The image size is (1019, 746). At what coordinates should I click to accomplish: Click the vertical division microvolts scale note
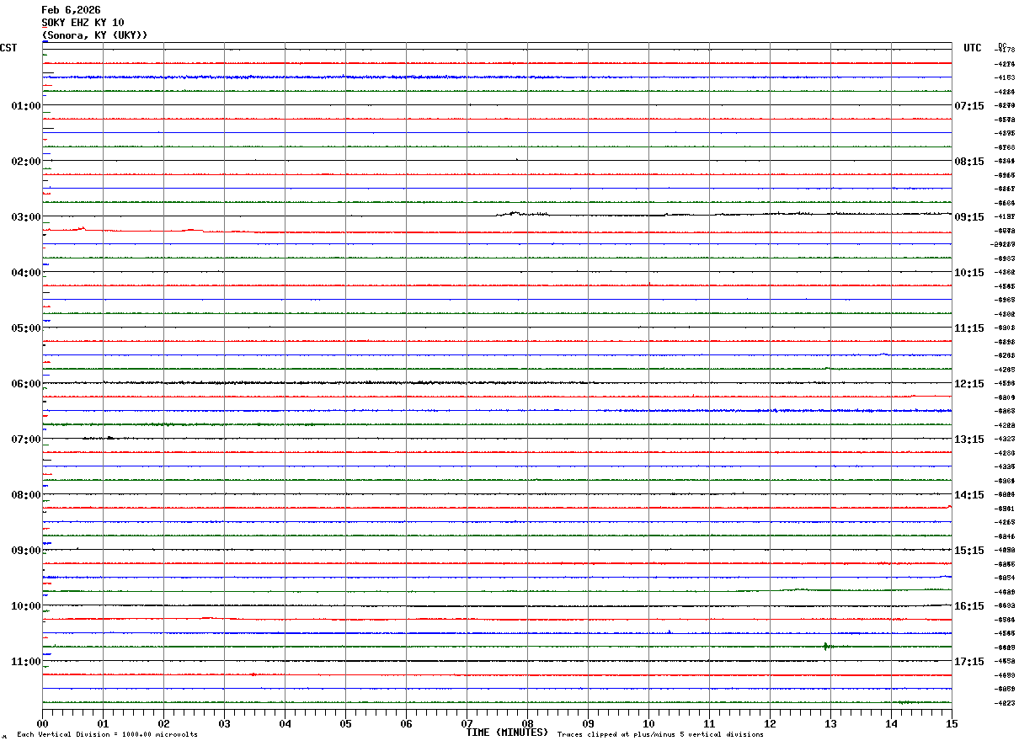click(x=107, y=735)
